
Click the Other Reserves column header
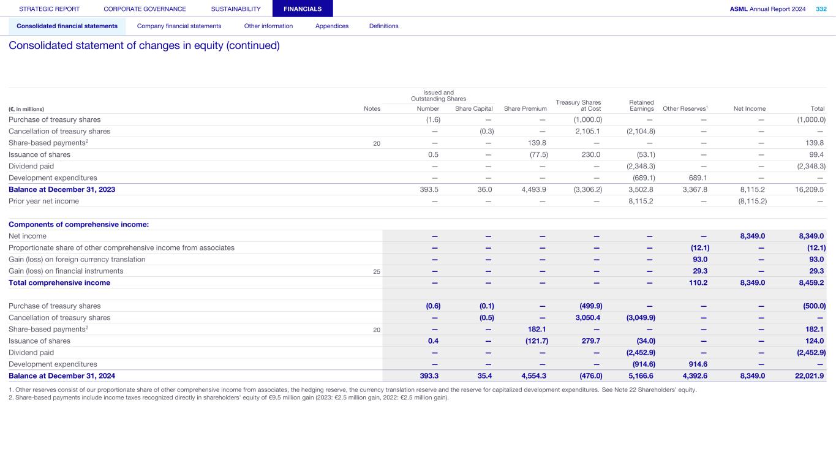685,109
